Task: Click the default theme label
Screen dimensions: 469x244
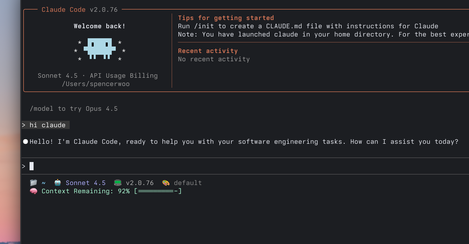Action: pos(188,183)
